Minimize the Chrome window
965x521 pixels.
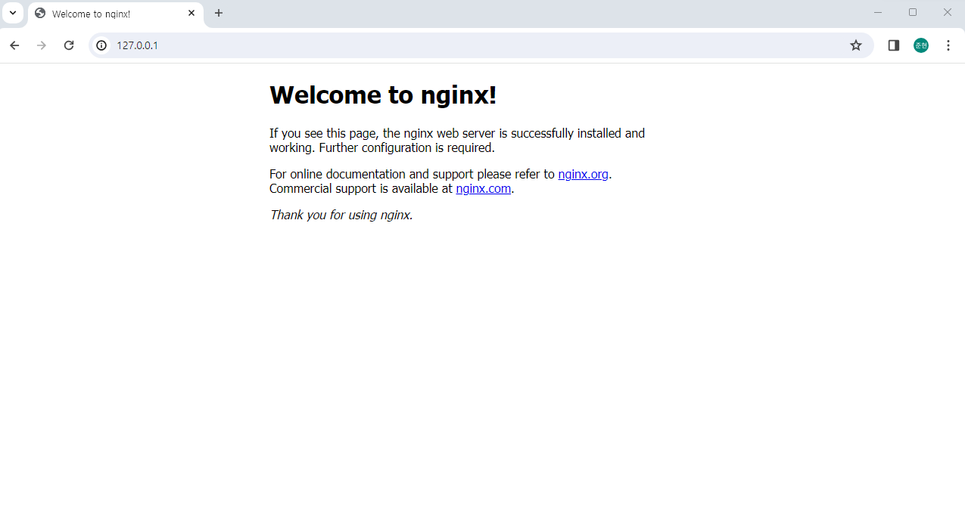878,12
